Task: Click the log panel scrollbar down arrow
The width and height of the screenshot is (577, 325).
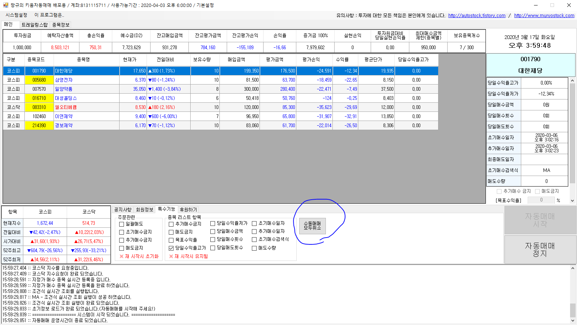Action: [573, 321]
